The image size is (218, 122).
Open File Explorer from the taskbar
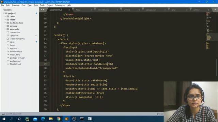pos(51,119)
